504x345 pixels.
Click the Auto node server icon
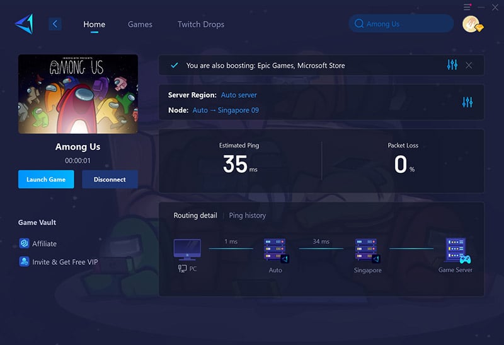[x=276, y=250]
